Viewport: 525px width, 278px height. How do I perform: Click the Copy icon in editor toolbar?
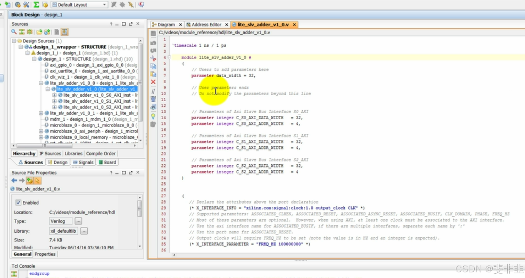(153, 66)
